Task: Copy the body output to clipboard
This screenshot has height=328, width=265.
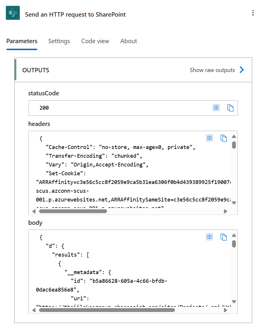Action: [x=224, y=237]
